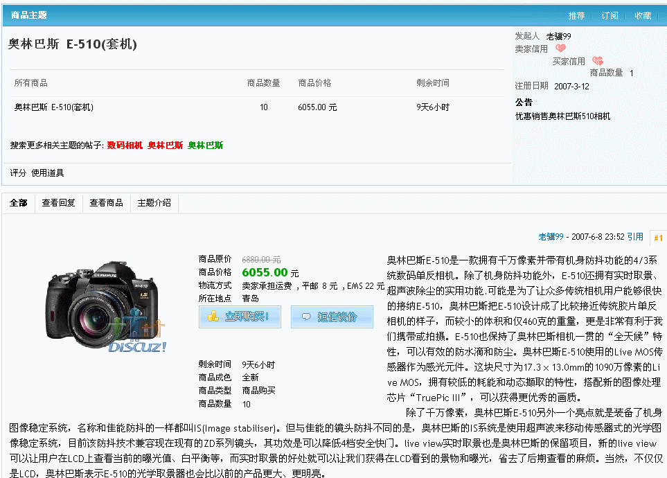This screenshot has width=667, height=478.
Task: Click the green 奥林巴斯 tag link
Action: coord(206,145)
